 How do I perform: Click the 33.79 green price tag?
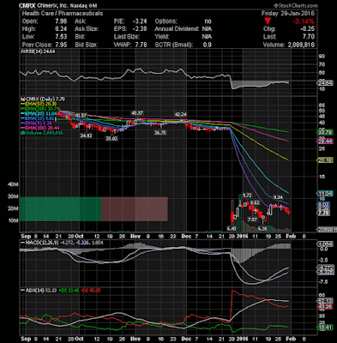325,132
